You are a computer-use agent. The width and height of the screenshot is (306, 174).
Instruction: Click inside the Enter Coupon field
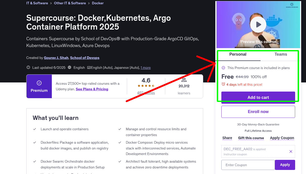(x=248, y=165)
